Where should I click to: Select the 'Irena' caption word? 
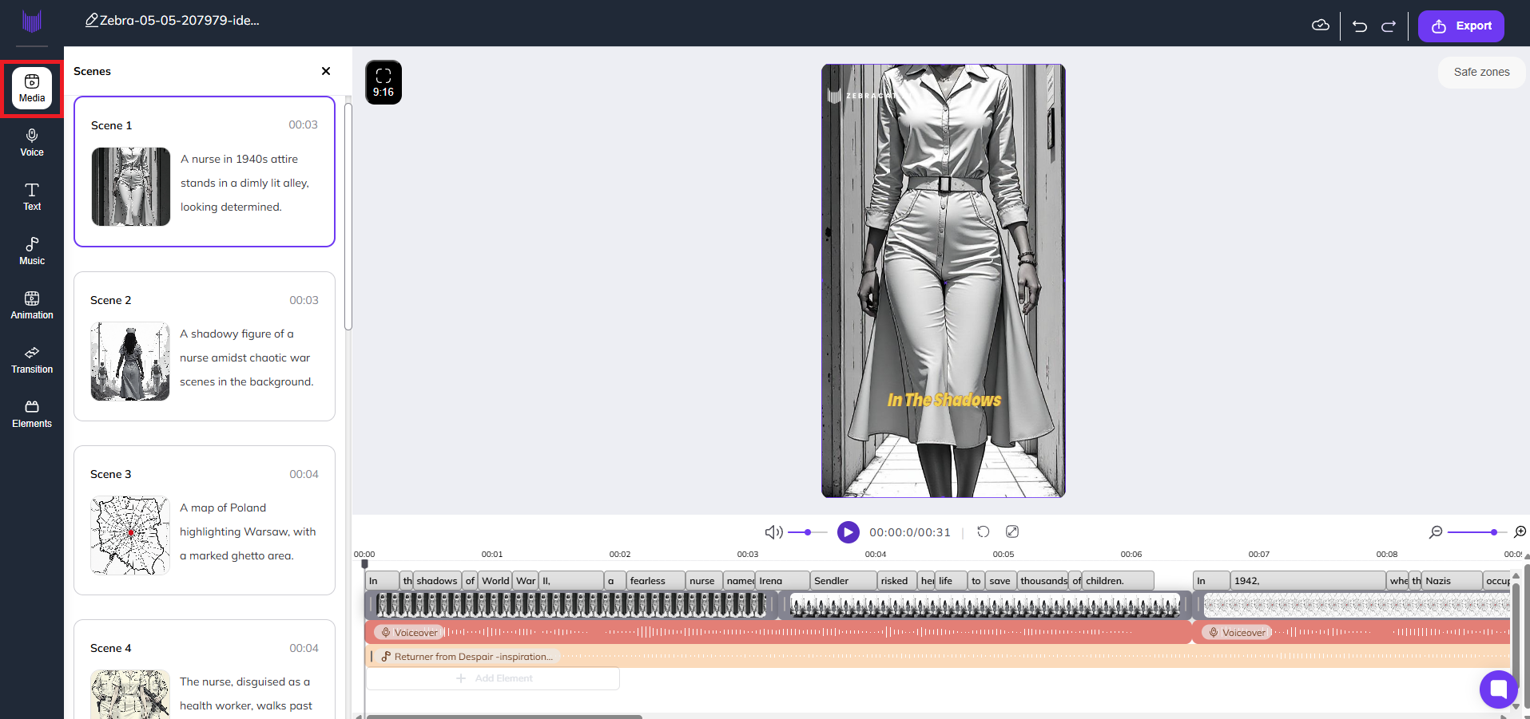click(x=783, y=581)
